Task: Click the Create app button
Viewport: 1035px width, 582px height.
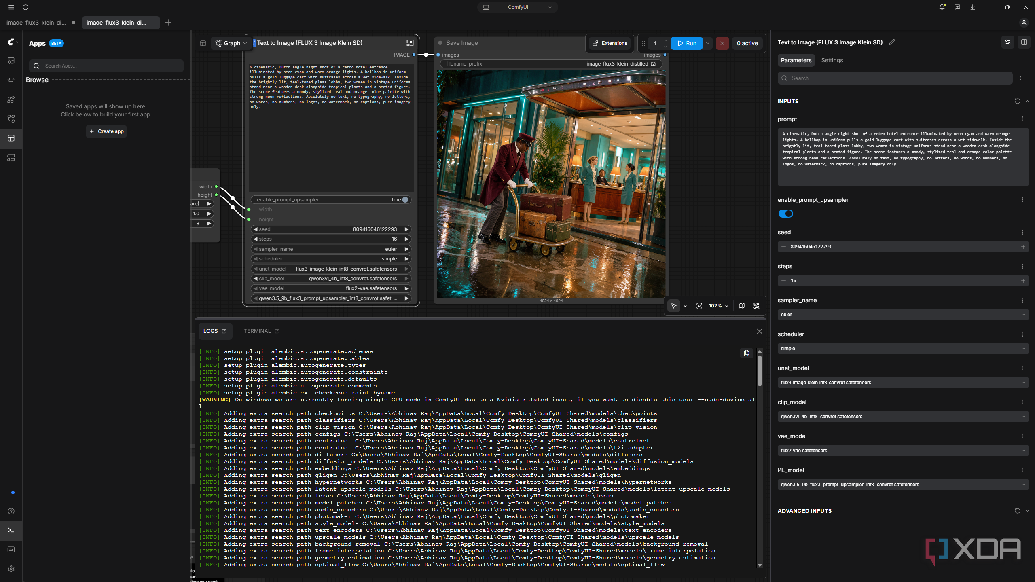Action: pyautogui.click(x=106, y=131)
